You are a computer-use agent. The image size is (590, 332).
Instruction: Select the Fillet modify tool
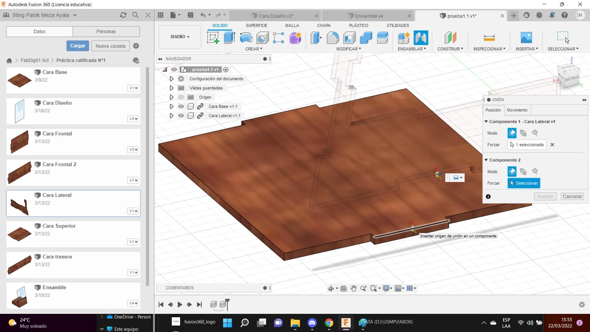pyautogui.click(x=332, y=38)
